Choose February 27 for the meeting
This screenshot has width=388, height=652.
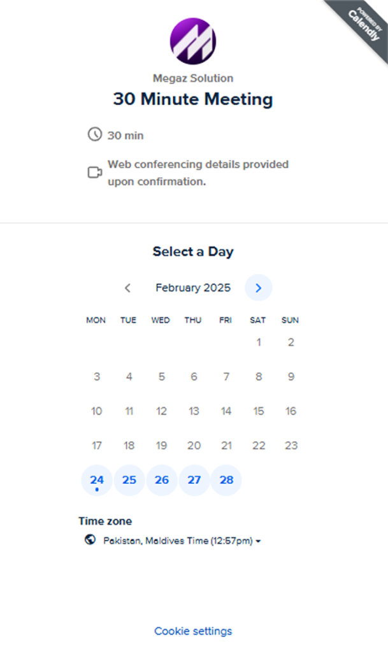(194, 480)
